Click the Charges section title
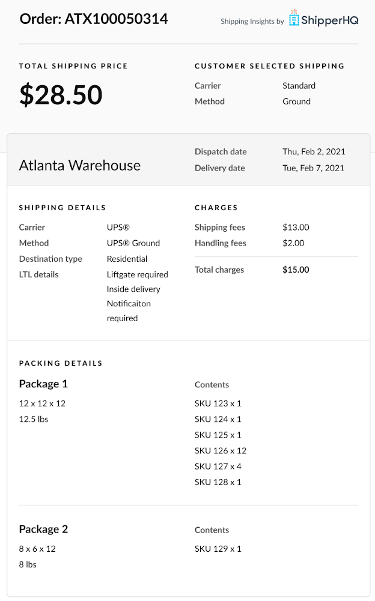Screen dimensions: 375x601 pyautogui.click(x=216, y=208)
